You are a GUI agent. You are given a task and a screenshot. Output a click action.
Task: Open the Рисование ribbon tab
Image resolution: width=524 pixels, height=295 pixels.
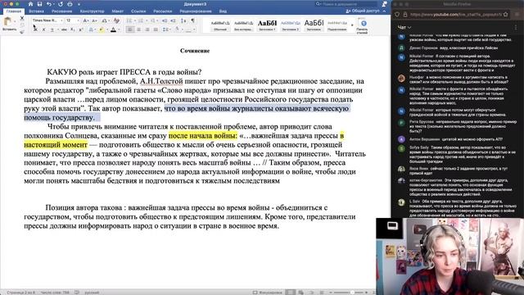62,11
